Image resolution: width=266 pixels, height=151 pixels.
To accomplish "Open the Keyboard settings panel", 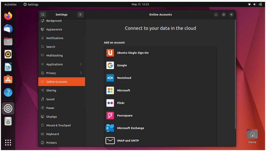I will pos(62,134).
